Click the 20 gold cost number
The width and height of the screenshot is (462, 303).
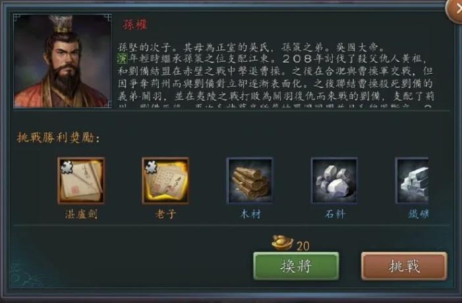click(x=303, y=246)
